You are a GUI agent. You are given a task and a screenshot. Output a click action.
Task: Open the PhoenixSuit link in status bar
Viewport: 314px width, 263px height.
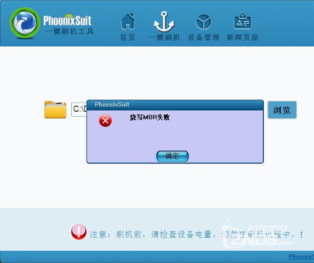click(x=301, y=256)
